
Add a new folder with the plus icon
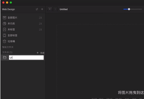(38, 53)
